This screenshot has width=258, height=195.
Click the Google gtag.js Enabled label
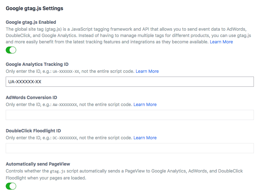[31, 22]
